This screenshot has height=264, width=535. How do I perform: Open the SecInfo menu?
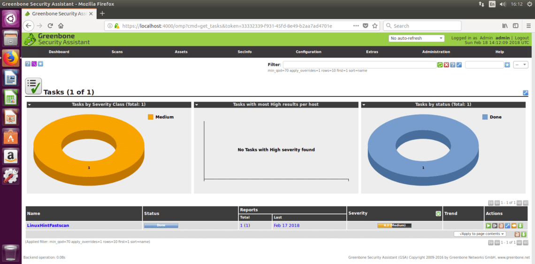click(245, 52)
